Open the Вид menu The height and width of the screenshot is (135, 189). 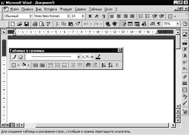coord(38,9)
